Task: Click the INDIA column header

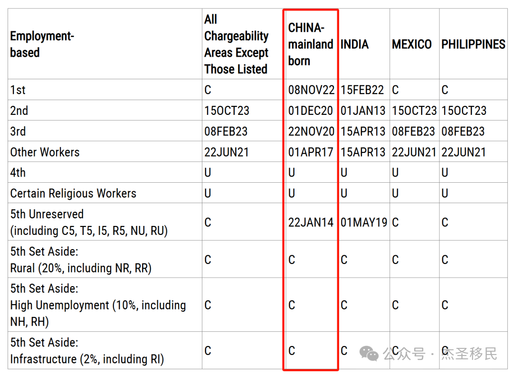Action: pos(354,44)
